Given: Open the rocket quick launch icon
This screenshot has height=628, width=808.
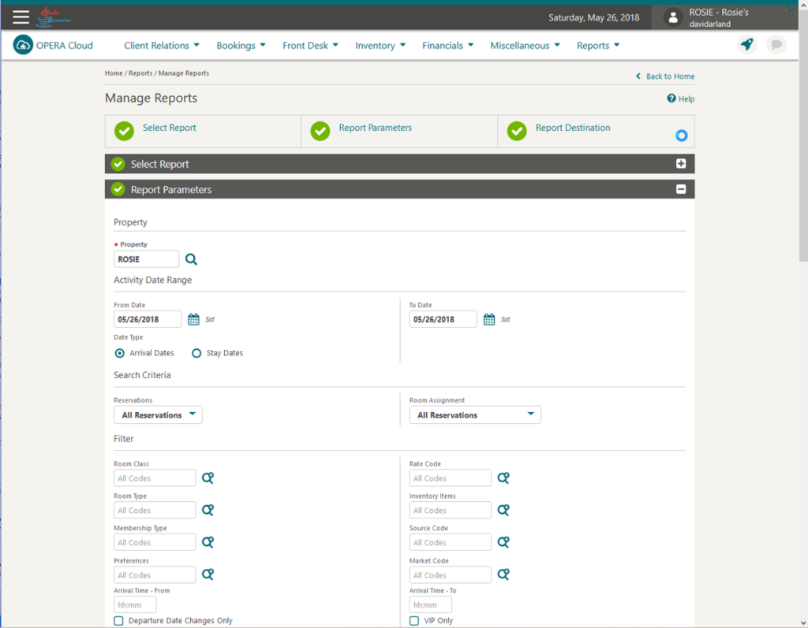Looking at the screenshot, I should point(746,45).
